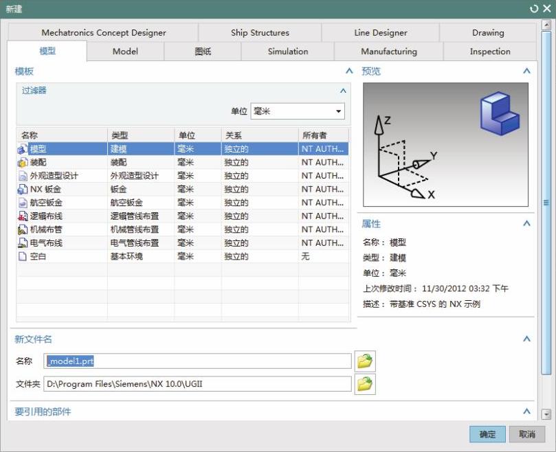Click the dialog's vertical scrollbar thumb
556x452 pixels.
(546, 203)
